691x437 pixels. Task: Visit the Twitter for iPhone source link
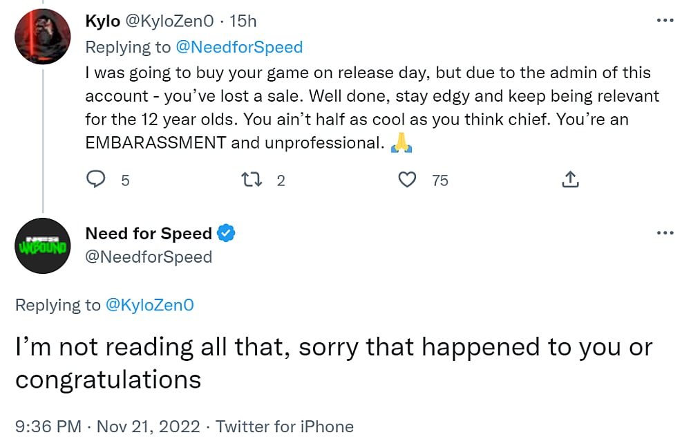point(285,427)
